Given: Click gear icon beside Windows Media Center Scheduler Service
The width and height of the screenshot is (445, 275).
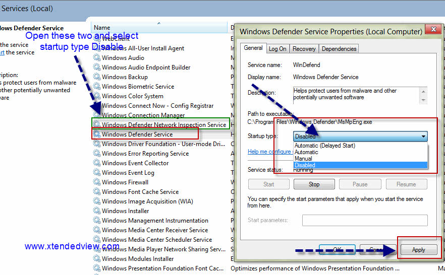Looking at the screenshot, I should 97,240.
